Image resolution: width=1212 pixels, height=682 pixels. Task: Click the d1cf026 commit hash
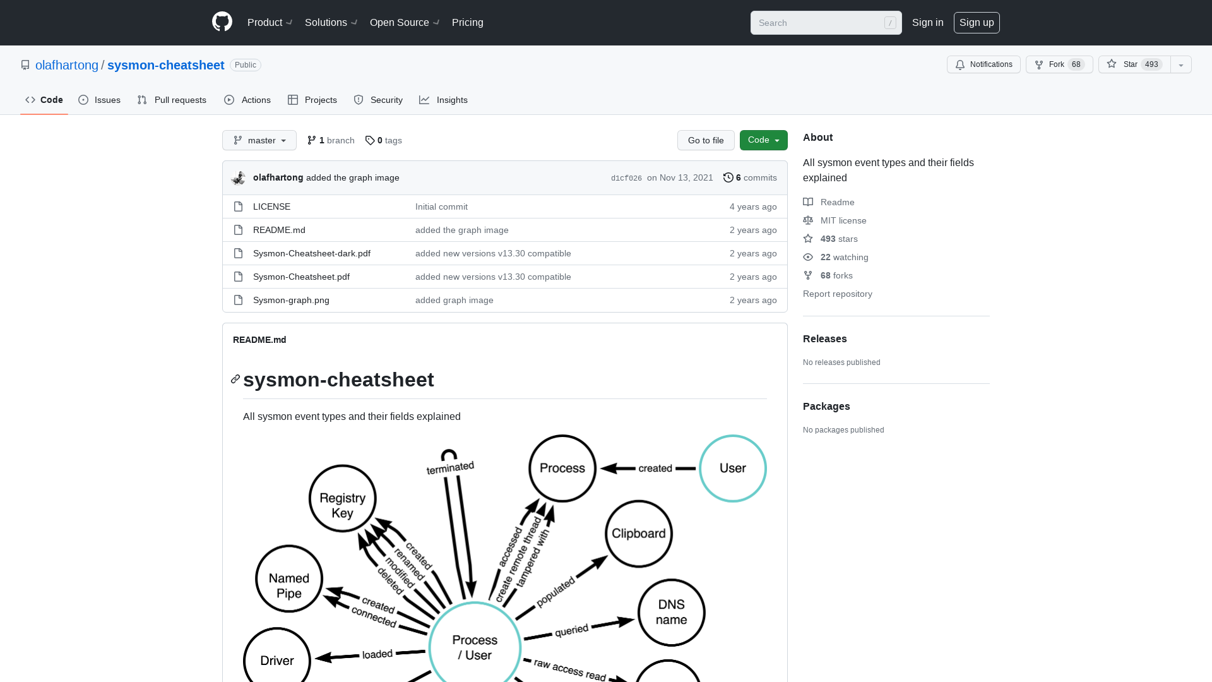626,178
